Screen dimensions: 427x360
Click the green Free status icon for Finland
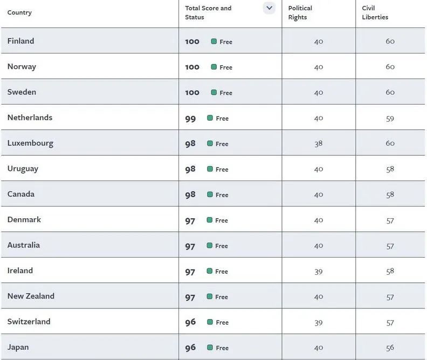(214, 41)
